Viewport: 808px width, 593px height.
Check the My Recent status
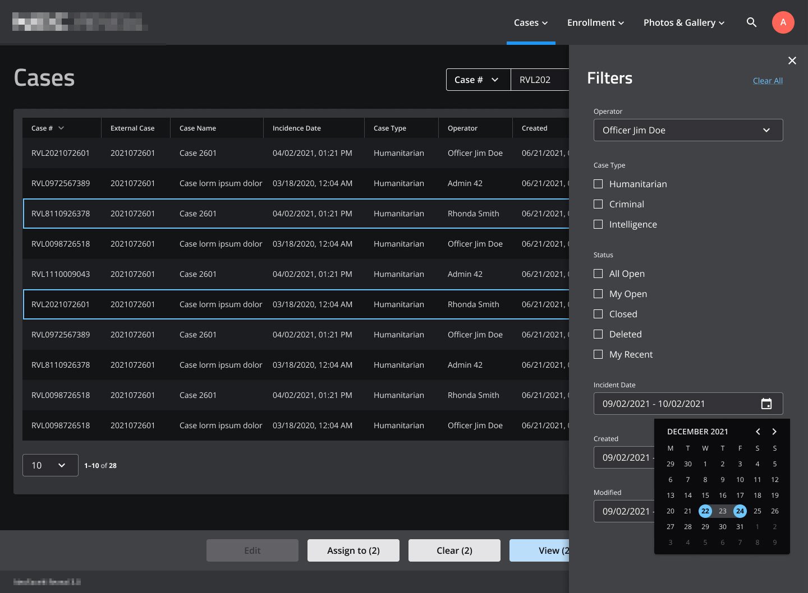pos(598,354)
